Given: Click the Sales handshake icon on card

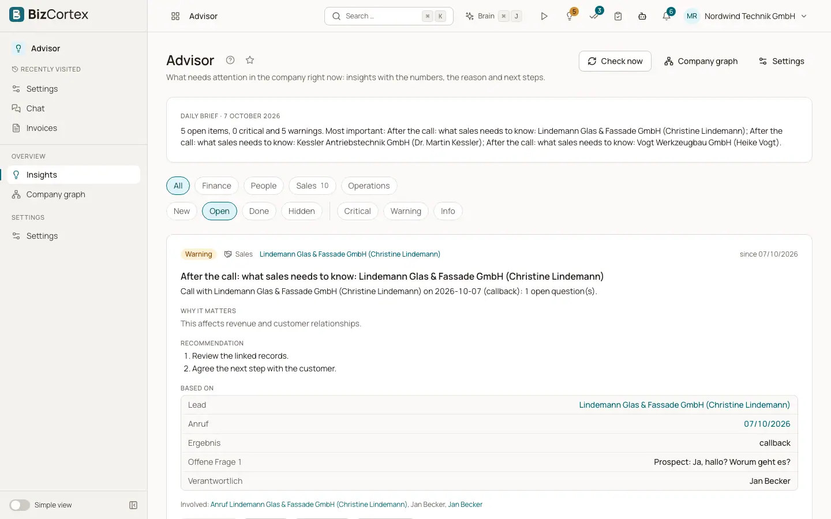Looking at the screenshot, I should click(228, 254).
